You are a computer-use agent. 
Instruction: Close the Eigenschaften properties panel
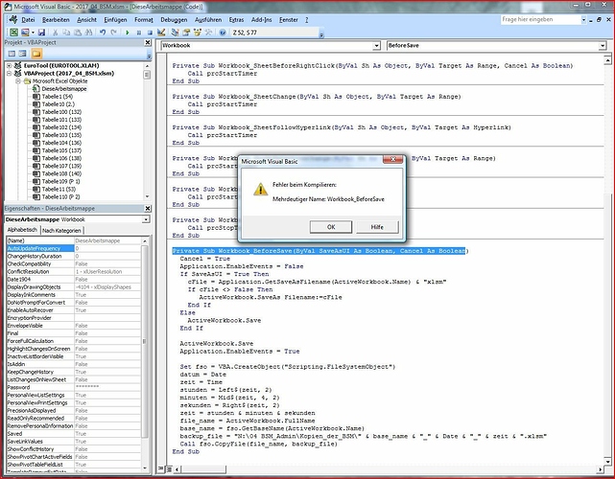(148, 208)
